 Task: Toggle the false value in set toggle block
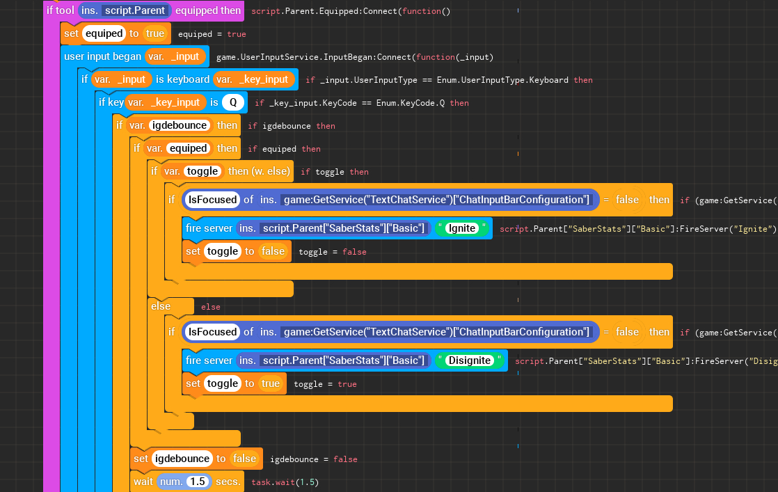(x=273, y=251)
